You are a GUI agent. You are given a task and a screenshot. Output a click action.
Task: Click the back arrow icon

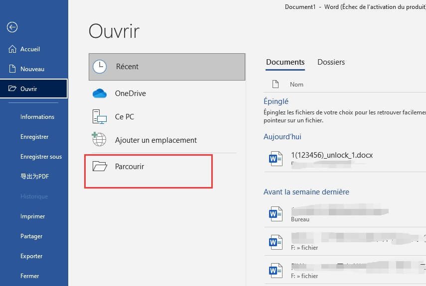pyautogui.click(x=12, y=27)
